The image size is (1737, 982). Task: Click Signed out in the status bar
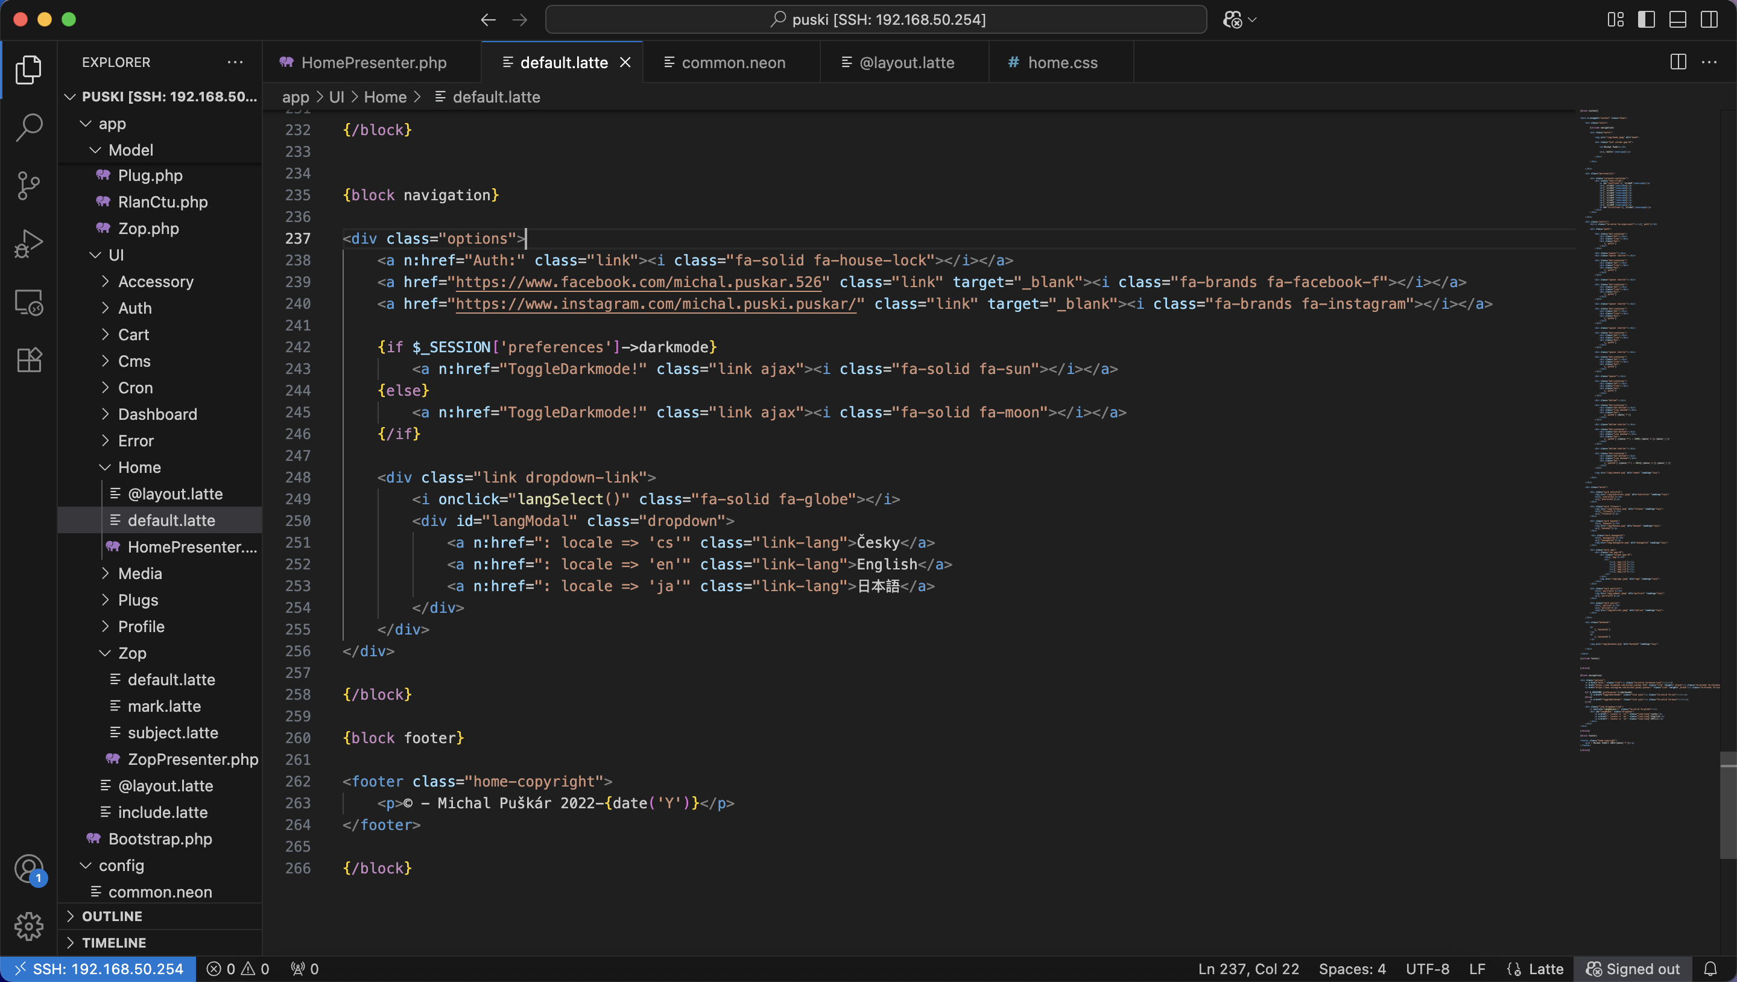(x=1633, y=969)
